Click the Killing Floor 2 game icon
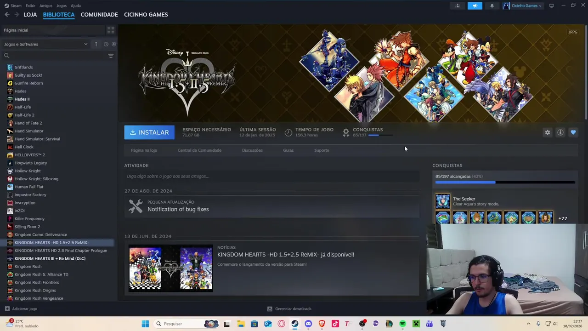 click(10, 227)
